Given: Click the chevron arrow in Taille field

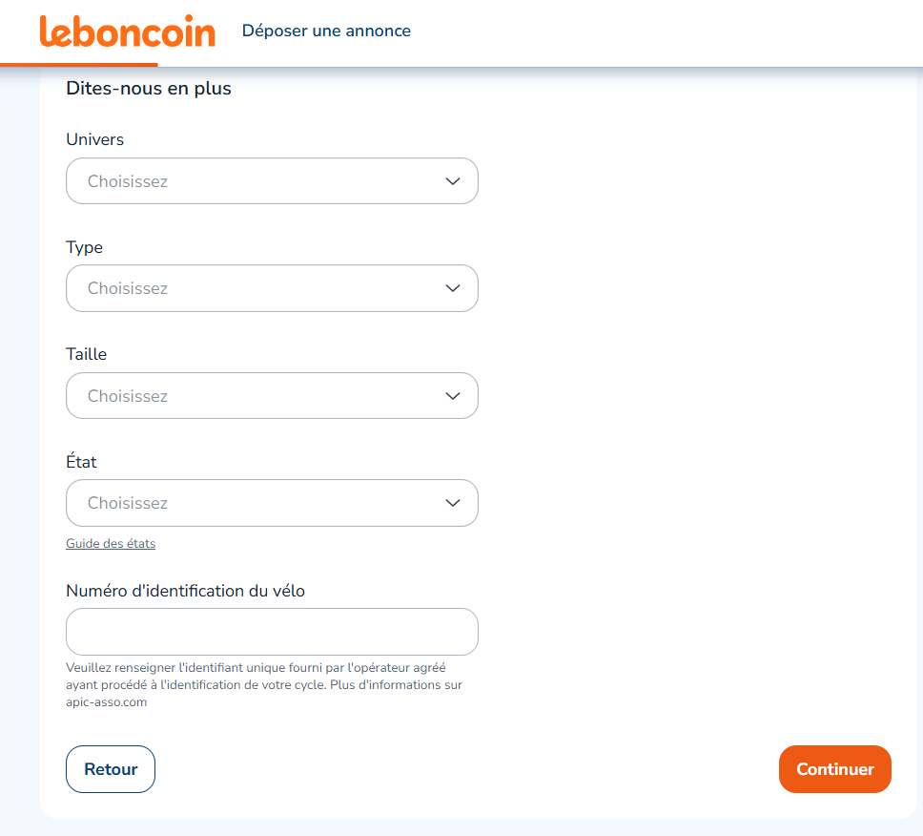Looking at the screenshot, I should pyautogui.click(x=453, y=396).
